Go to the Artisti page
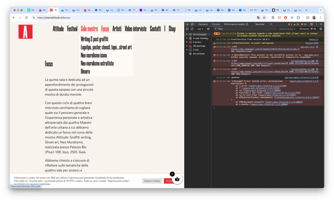The width and height of the screenshot is (334, 201). (117, 29)
